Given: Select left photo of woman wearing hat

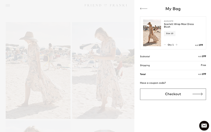Looking at the screenshot, I should coord(38,70).
